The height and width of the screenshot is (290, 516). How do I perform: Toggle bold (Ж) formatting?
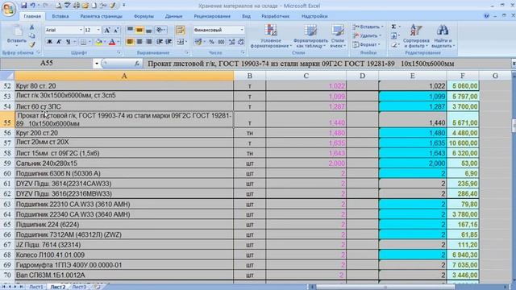(49, 42)
